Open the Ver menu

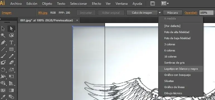(x=108, y=4)
